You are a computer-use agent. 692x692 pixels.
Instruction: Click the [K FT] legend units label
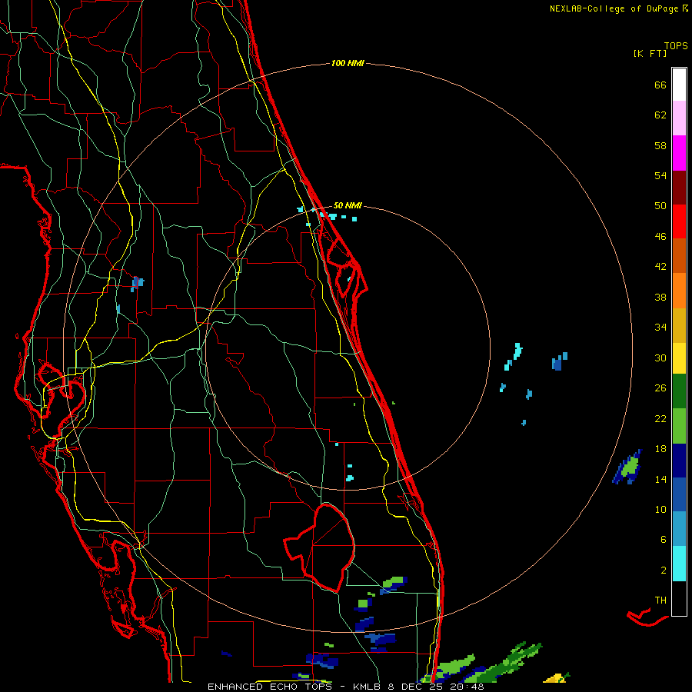pyautogui.click(x=650, y=53)
